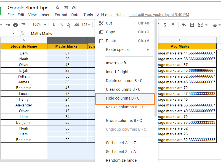
Task: Apply borders to selection
Action: point(192,25)
